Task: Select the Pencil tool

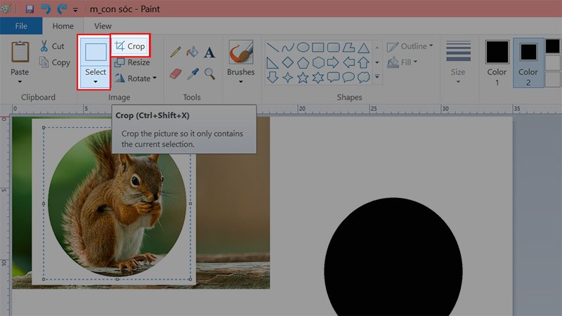Action: pyautogui.click(x=176, y=52)
